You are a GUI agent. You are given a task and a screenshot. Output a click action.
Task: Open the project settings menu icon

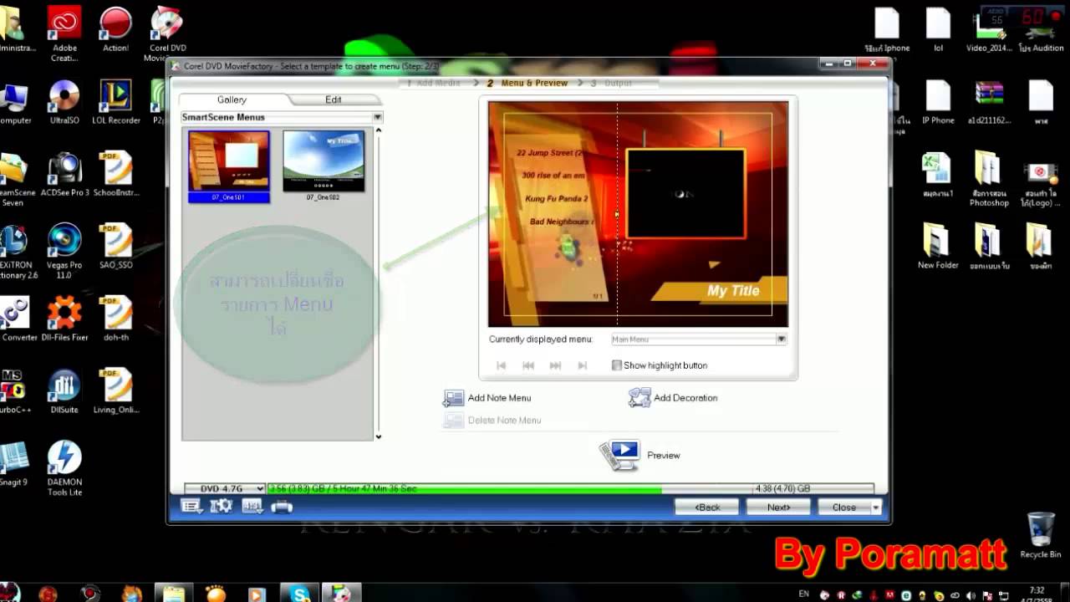[x=191, y=506]
